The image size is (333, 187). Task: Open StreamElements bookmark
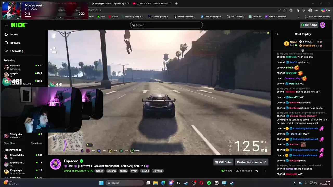pos(185,17)
